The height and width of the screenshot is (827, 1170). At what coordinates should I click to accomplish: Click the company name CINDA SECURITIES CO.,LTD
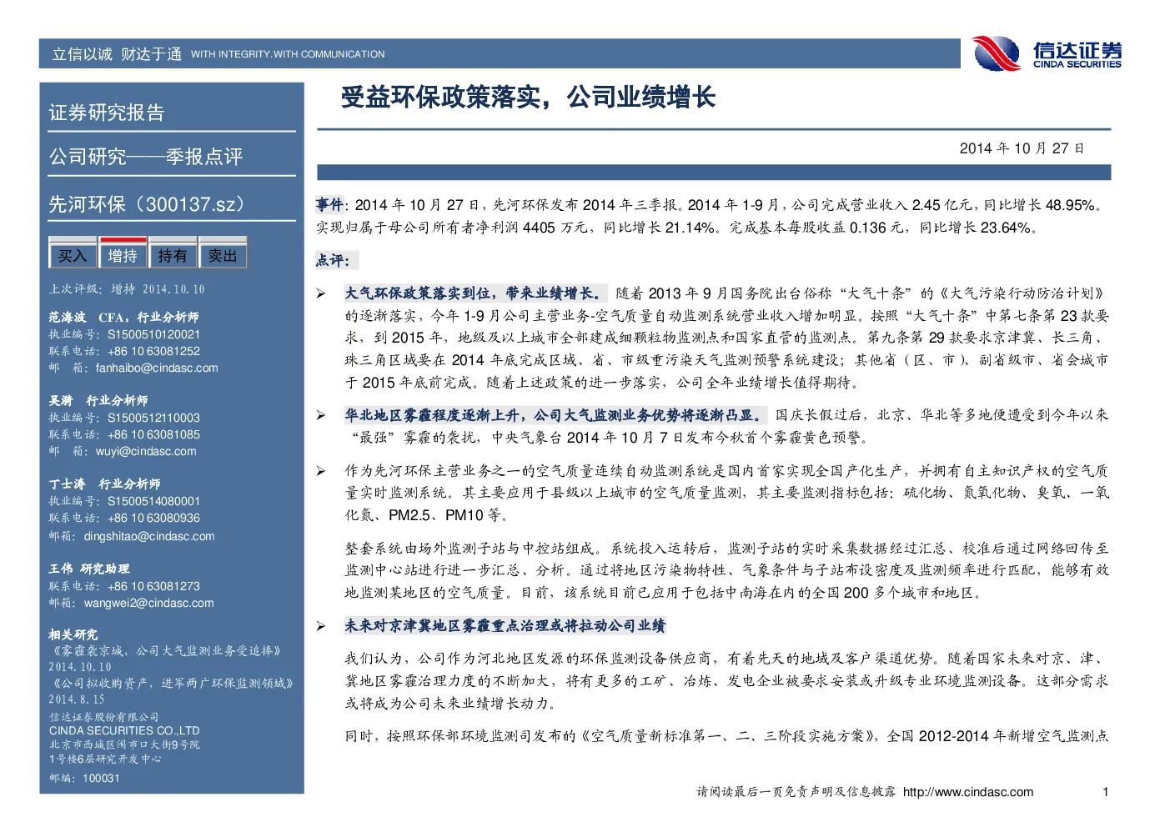pos(124,730)
